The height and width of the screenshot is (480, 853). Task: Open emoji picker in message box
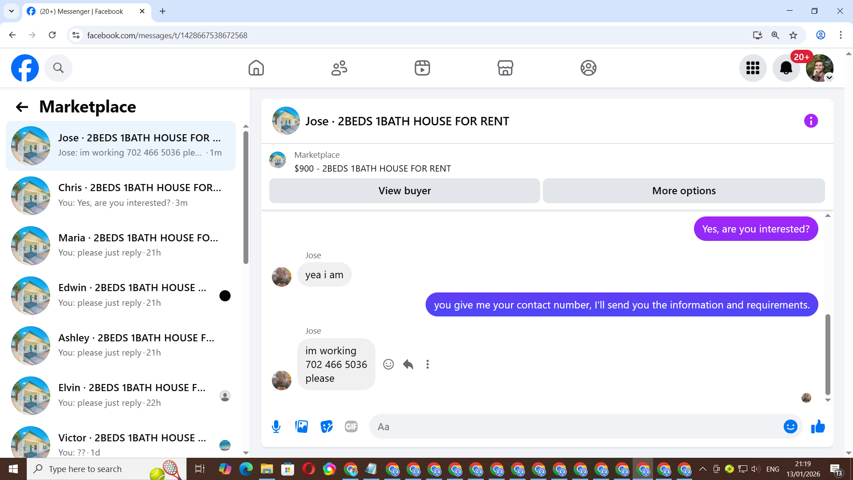pos(790,427)
